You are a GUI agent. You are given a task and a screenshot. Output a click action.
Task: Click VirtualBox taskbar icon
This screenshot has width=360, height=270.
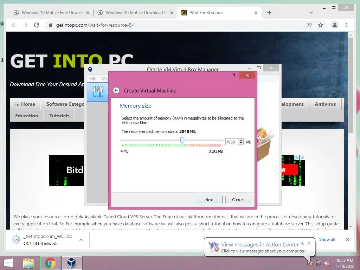pos(72,263)
